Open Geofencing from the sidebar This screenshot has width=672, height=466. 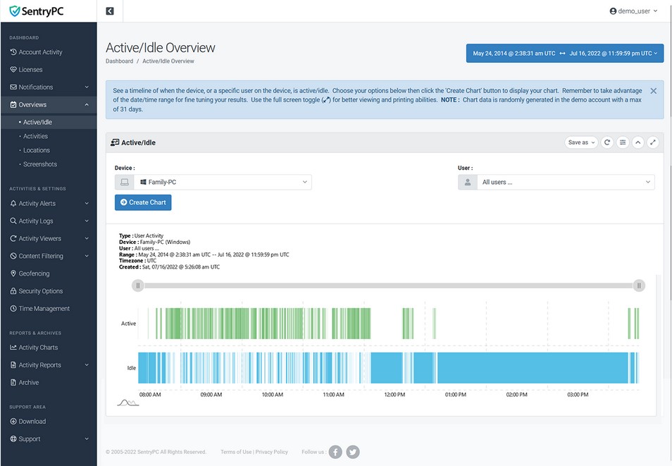[x=34, y=274]
